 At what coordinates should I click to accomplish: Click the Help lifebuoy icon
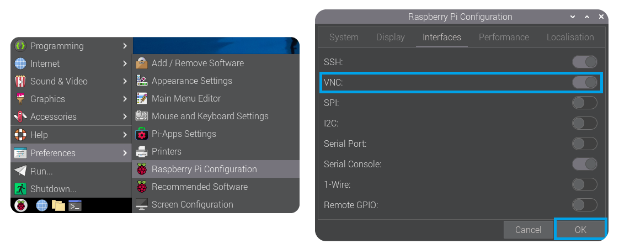tap(20, 135)
